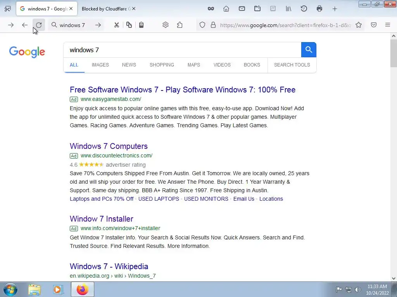Close the 'Blocked by Cloudflare' tab

134,9
